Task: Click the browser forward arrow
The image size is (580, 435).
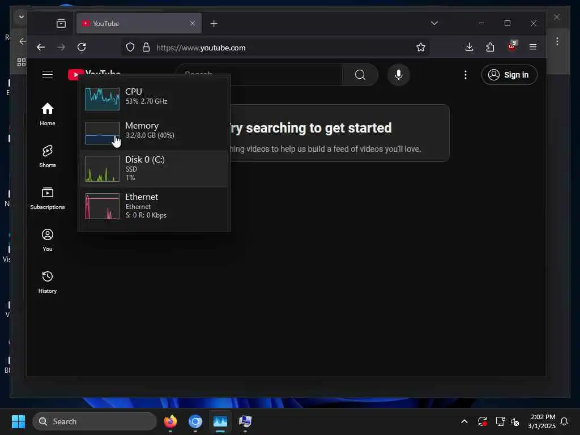Action: point(61,47)
